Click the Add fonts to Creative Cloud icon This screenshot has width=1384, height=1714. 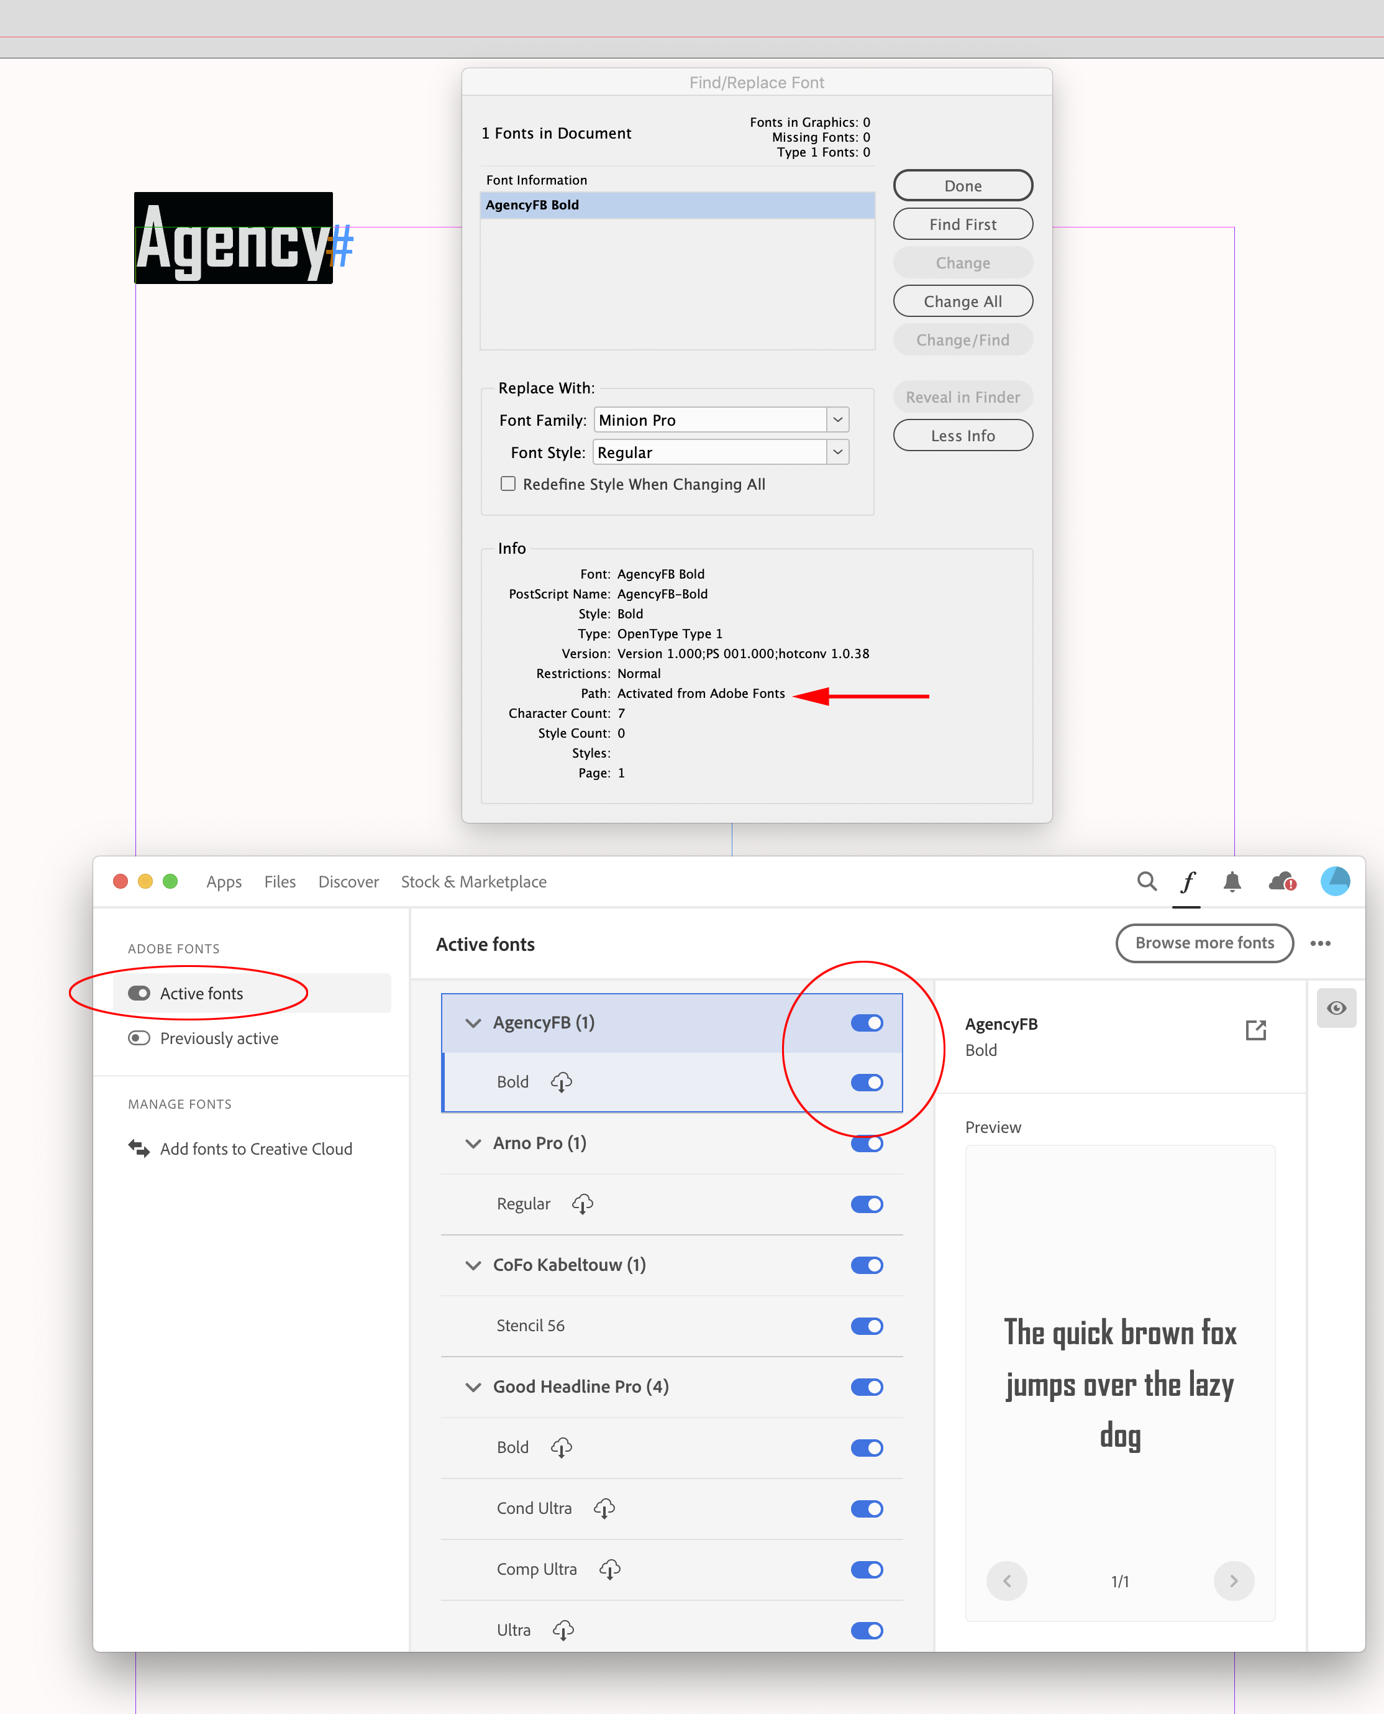point(139,1148)
